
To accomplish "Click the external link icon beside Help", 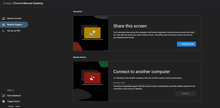I will click(x=13, y=90).
